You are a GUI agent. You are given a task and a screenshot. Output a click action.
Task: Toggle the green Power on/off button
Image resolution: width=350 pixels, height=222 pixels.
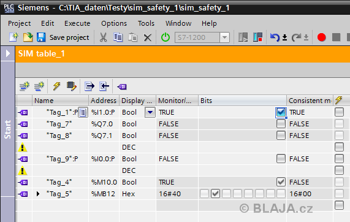click(165, 37)
